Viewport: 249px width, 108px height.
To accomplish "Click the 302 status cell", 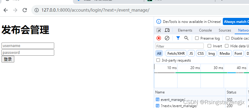I will tap(230, 100).
